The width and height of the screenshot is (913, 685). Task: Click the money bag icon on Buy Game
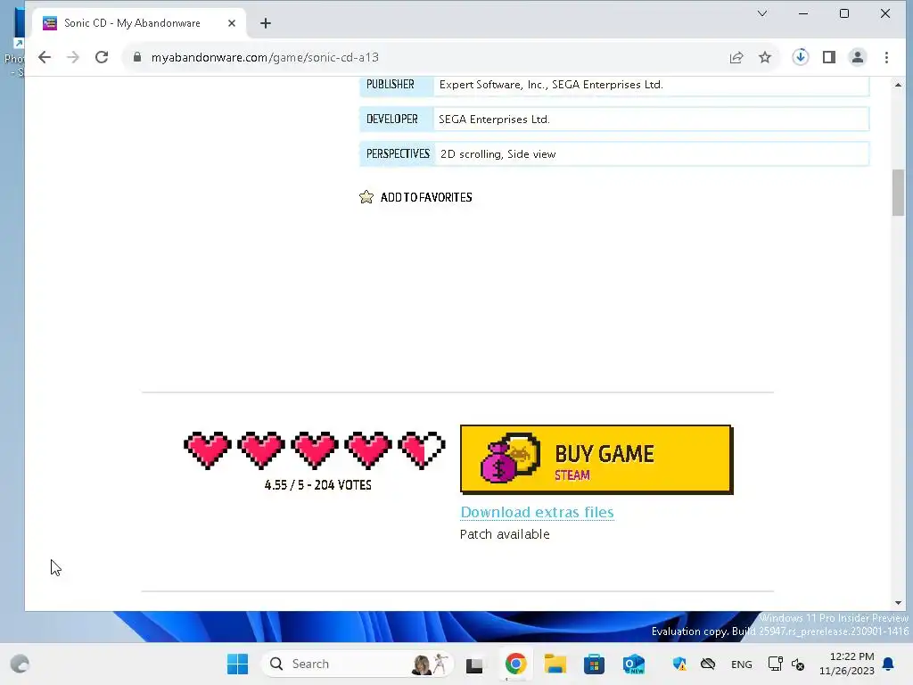509,458
